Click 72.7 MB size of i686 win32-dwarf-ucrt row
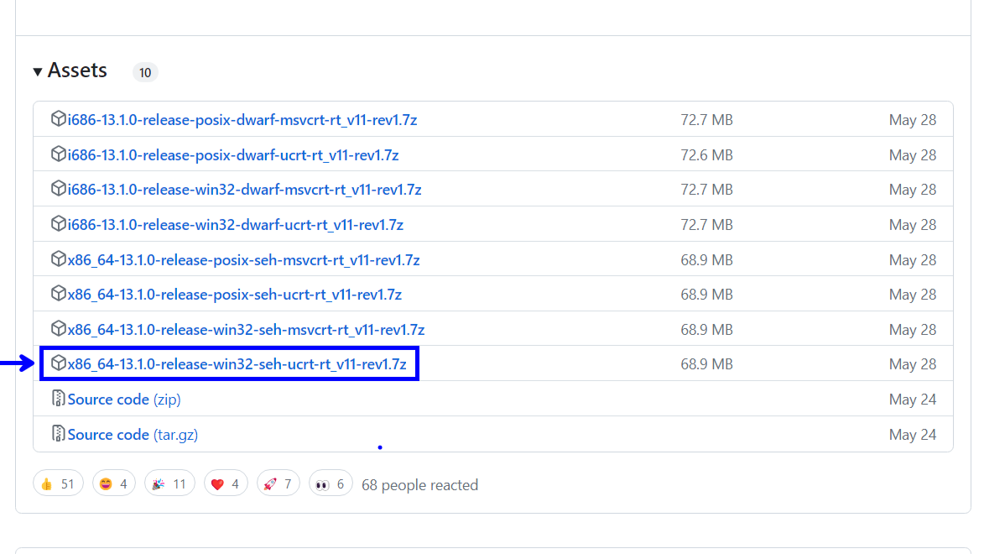Viewport: 984px width, 554px height. point(706,225)
